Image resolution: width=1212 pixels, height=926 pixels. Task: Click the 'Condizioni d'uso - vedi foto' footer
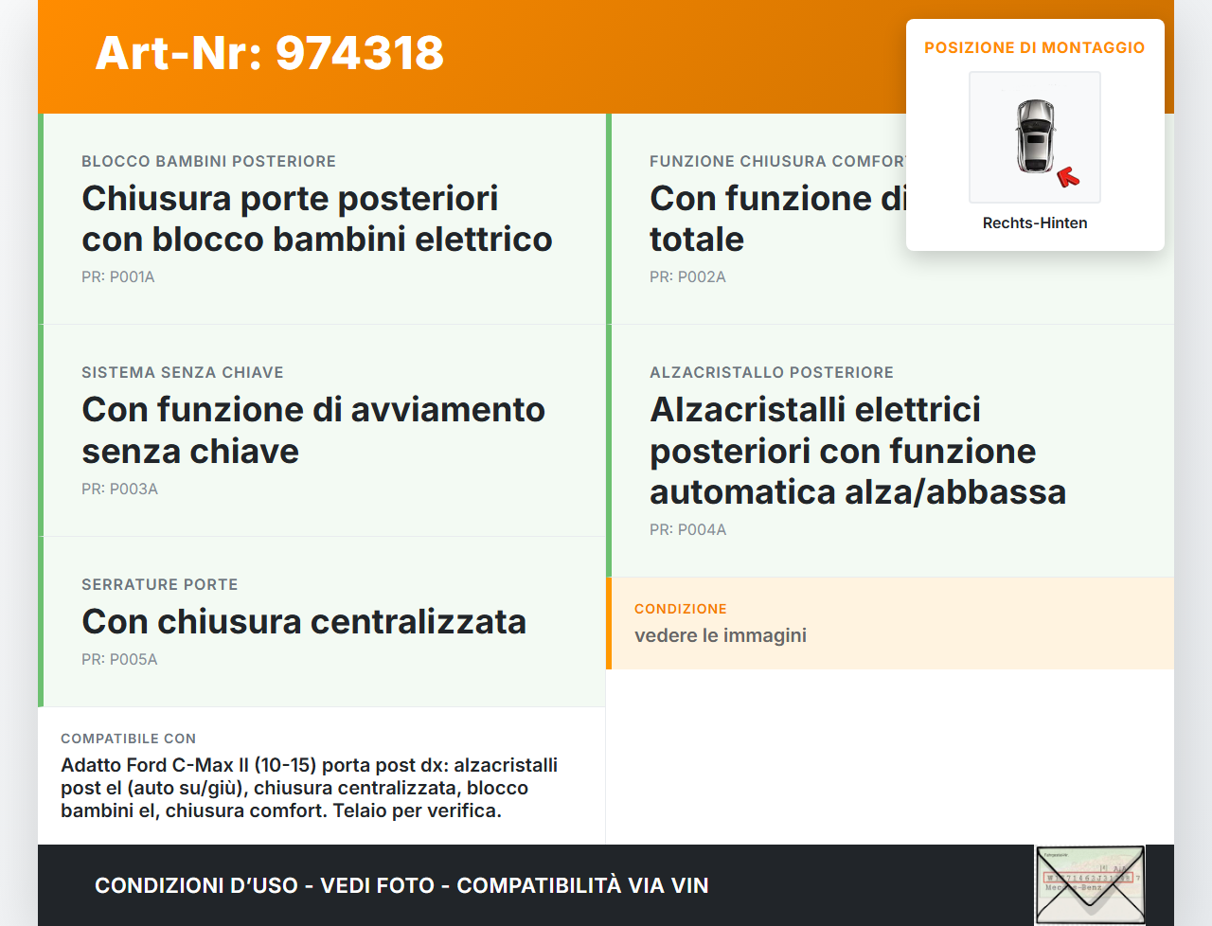(x=401, y=885)
